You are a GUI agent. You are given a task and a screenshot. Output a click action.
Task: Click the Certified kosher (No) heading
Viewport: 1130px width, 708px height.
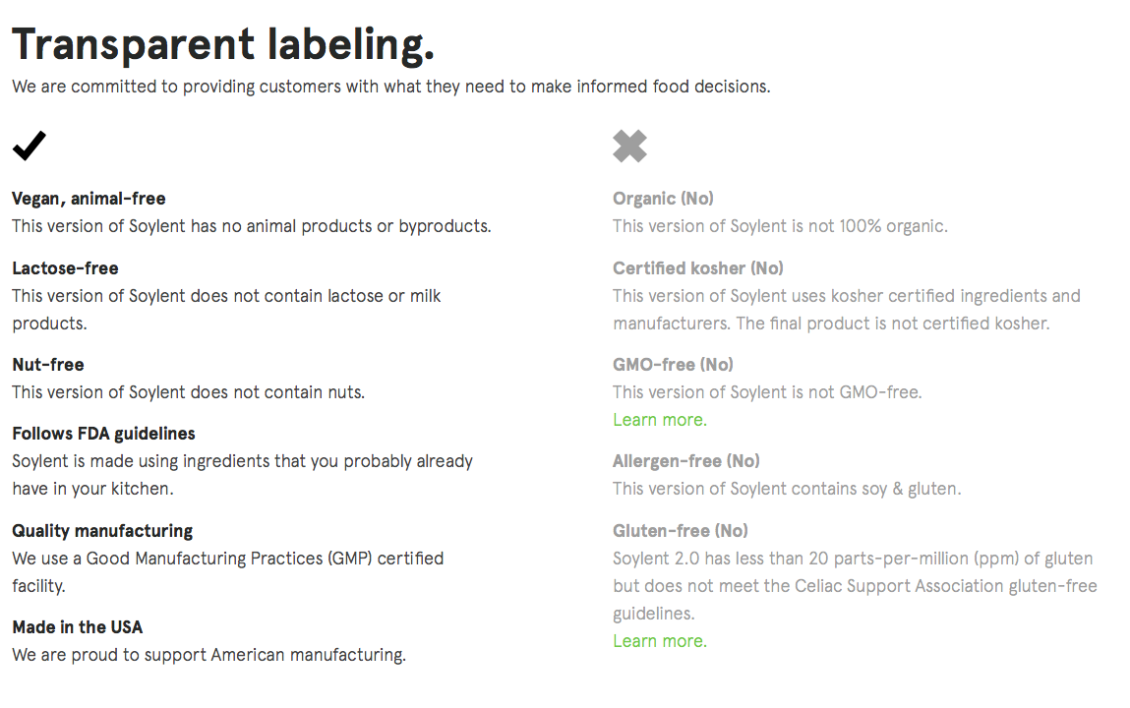click(x=697, y=268)
